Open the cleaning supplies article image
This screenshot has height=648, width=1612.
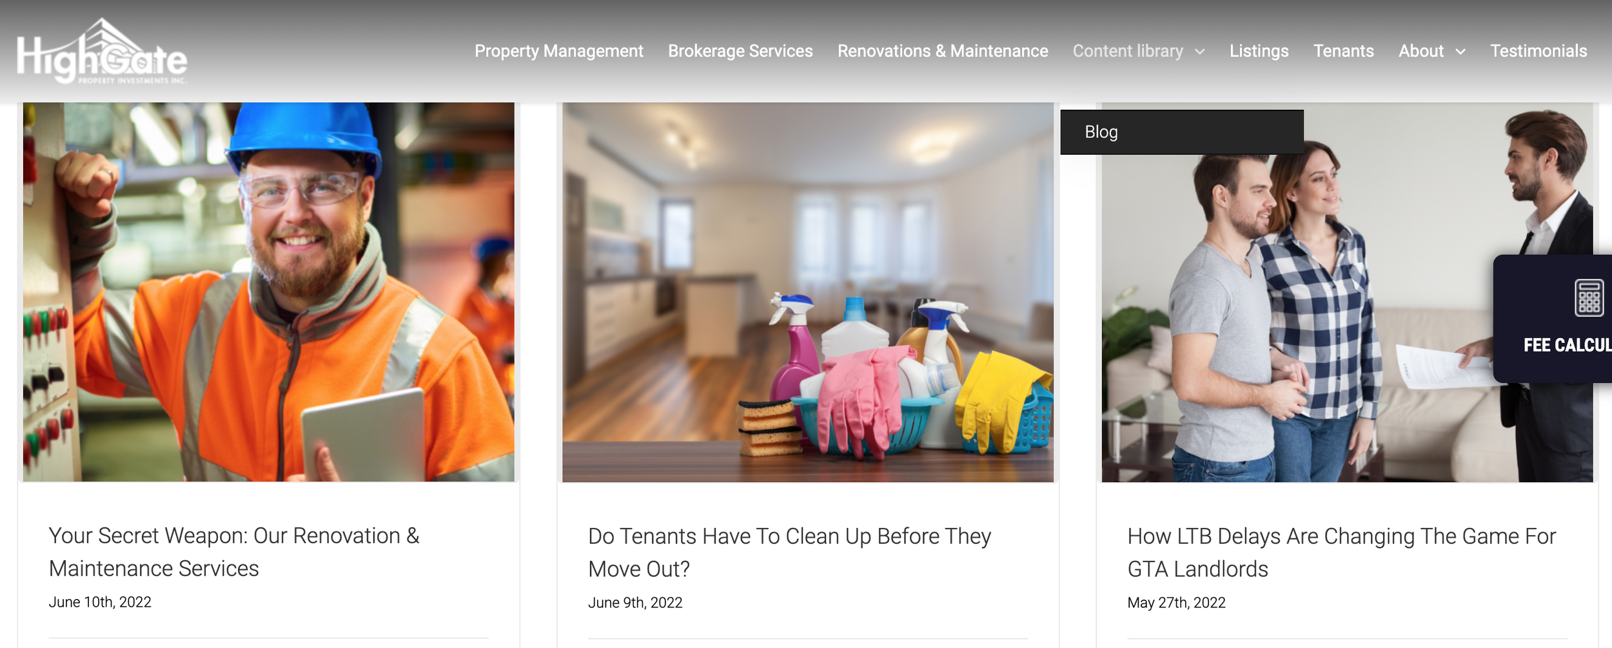pos(808,292)
